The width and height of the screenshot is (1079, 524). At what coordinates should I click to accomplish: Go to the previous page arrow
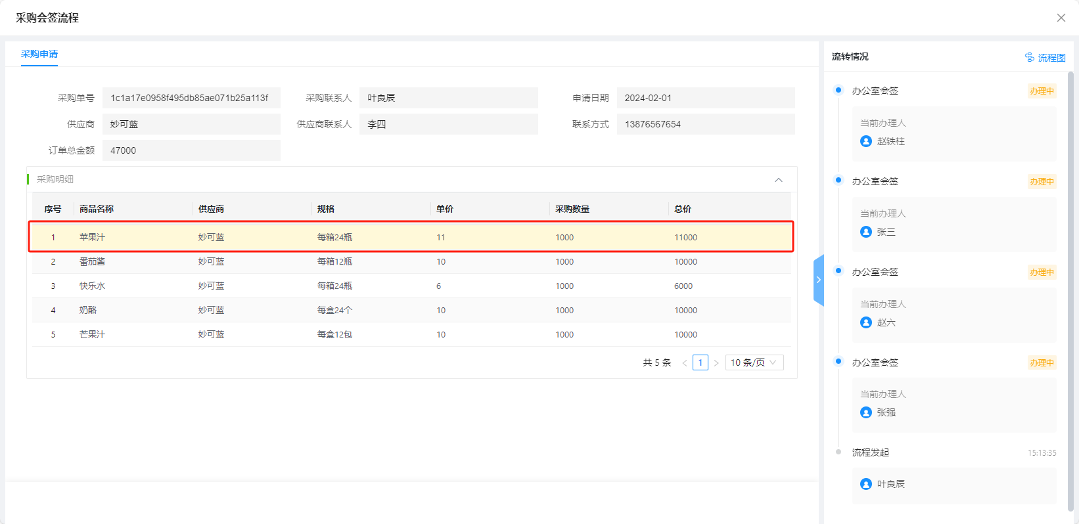click(x=685, y=363)
